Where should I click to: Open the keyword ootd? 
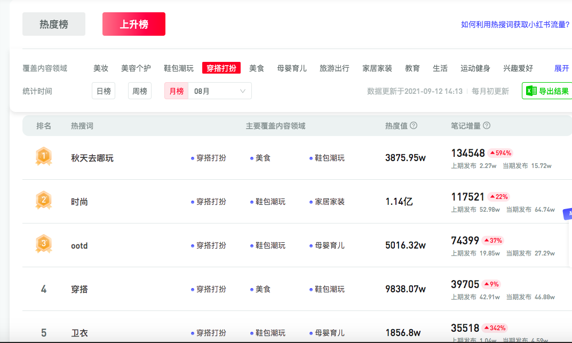point(79,245)
